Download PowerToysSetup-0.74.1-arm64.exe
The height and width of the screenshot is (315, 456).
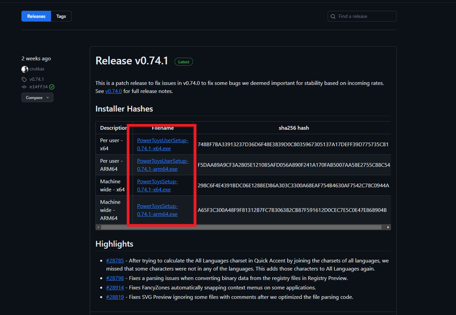157,210
